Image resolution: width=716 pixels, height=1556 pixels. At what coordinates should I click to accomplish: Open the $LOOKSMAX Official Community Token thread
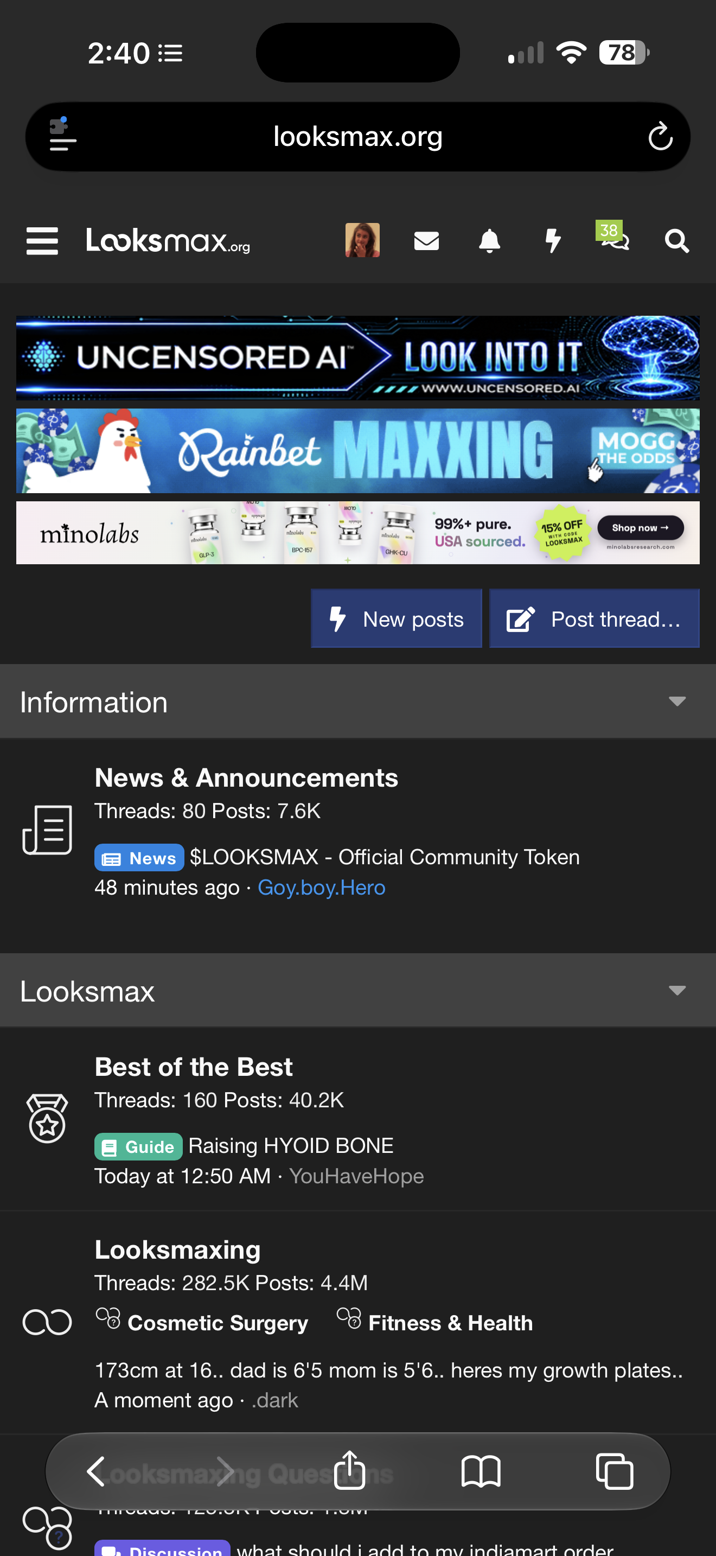(385, 857)
